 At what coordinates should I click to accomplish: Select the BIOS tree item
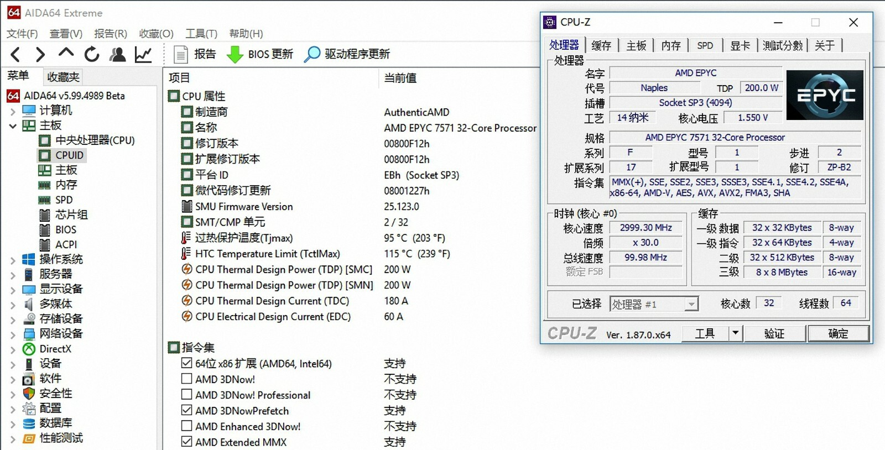pos(58,229)
